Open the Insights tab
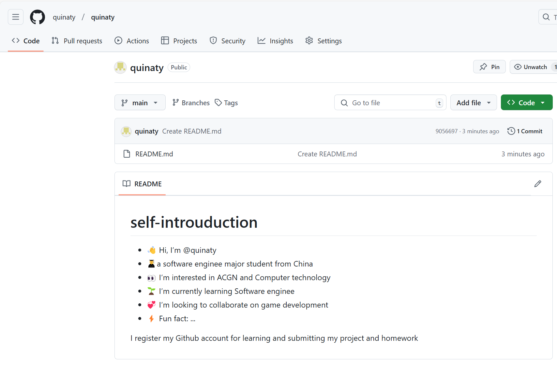 tap(275, 41)
